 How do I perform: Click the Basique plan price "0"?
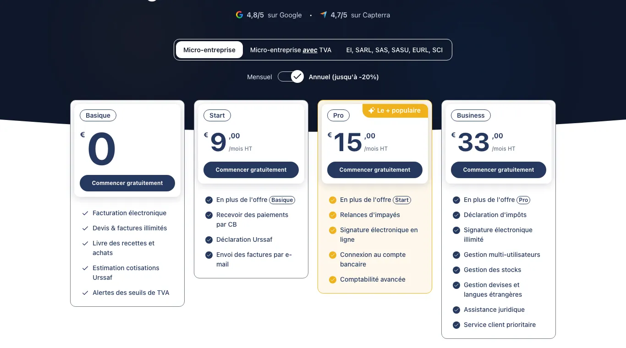coord(101,150)
